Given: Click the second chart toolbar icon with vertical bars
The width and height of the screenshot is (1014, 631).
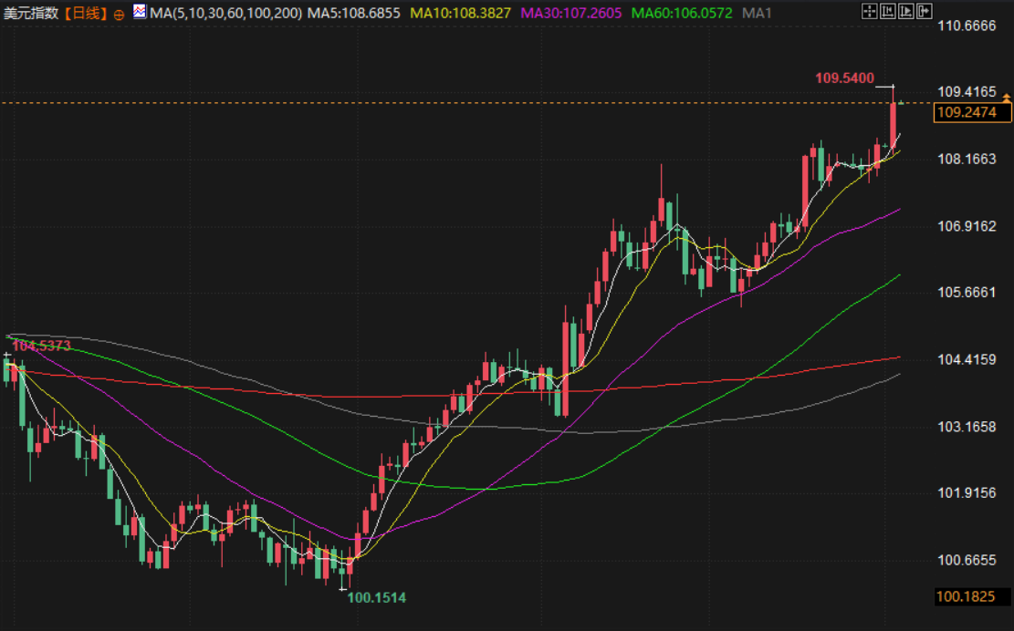Looking at the screenshot, I should 886,12.
